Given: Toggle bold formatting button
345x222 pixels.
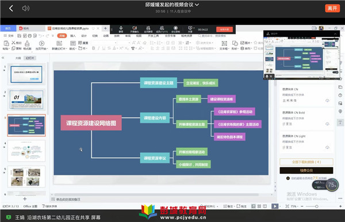Looking at the screenshot, I should pyautogui.click(x=94, y=48).
